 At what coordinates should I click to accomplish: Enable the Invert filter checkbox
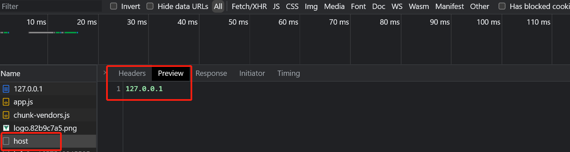pos(114,6)
